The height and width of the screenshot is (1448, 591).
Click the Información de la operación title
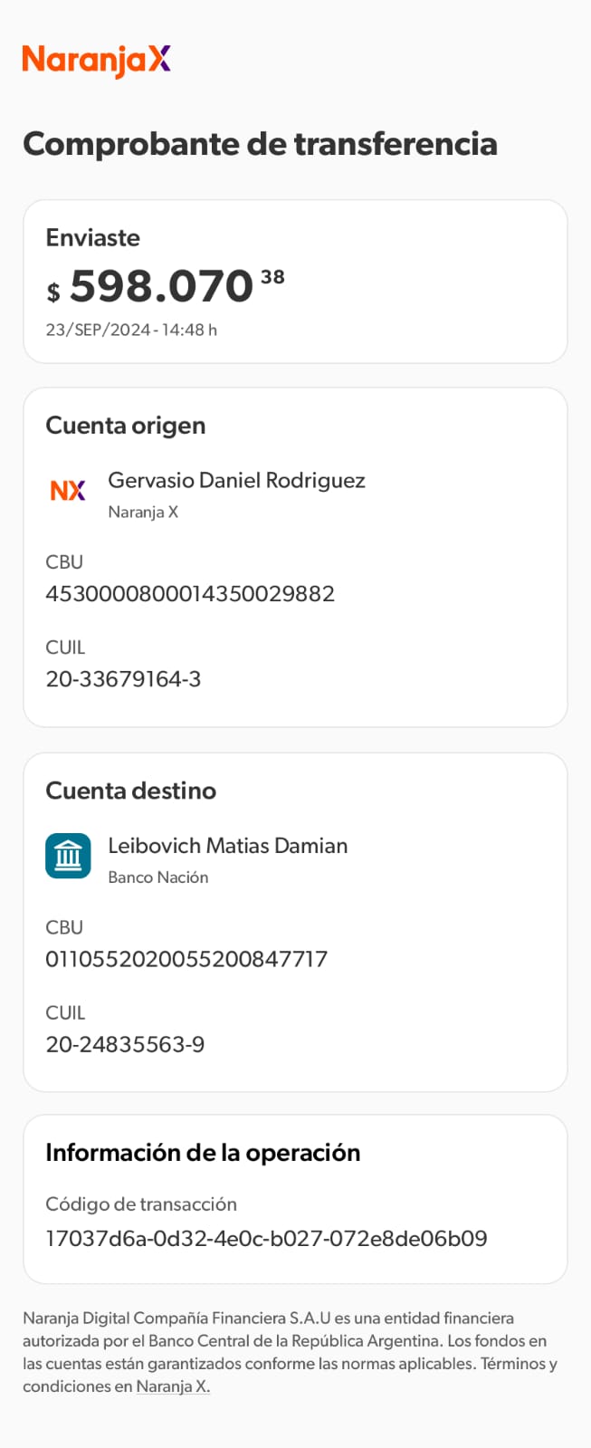[203, 1153]
